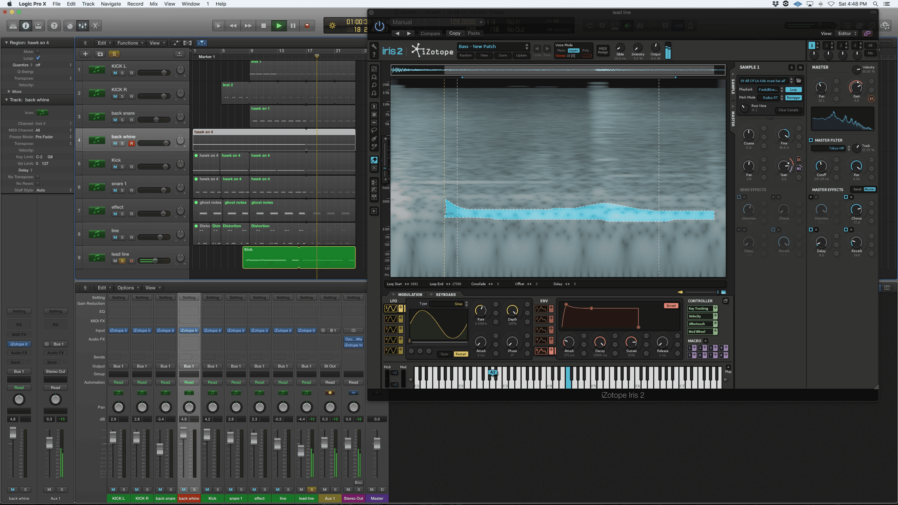The image size is (898, 505).
Task: Toggle the Iris plugin power bypass button
Action: click(379, 26)
